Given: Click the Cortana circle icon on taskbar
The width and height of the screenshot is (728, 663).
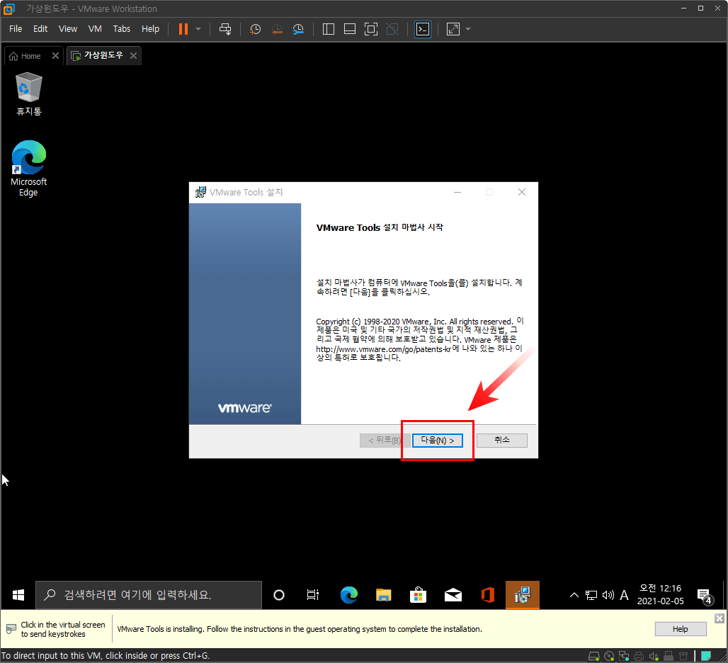Looking at the screenshot, I should (x=279, y=595).
